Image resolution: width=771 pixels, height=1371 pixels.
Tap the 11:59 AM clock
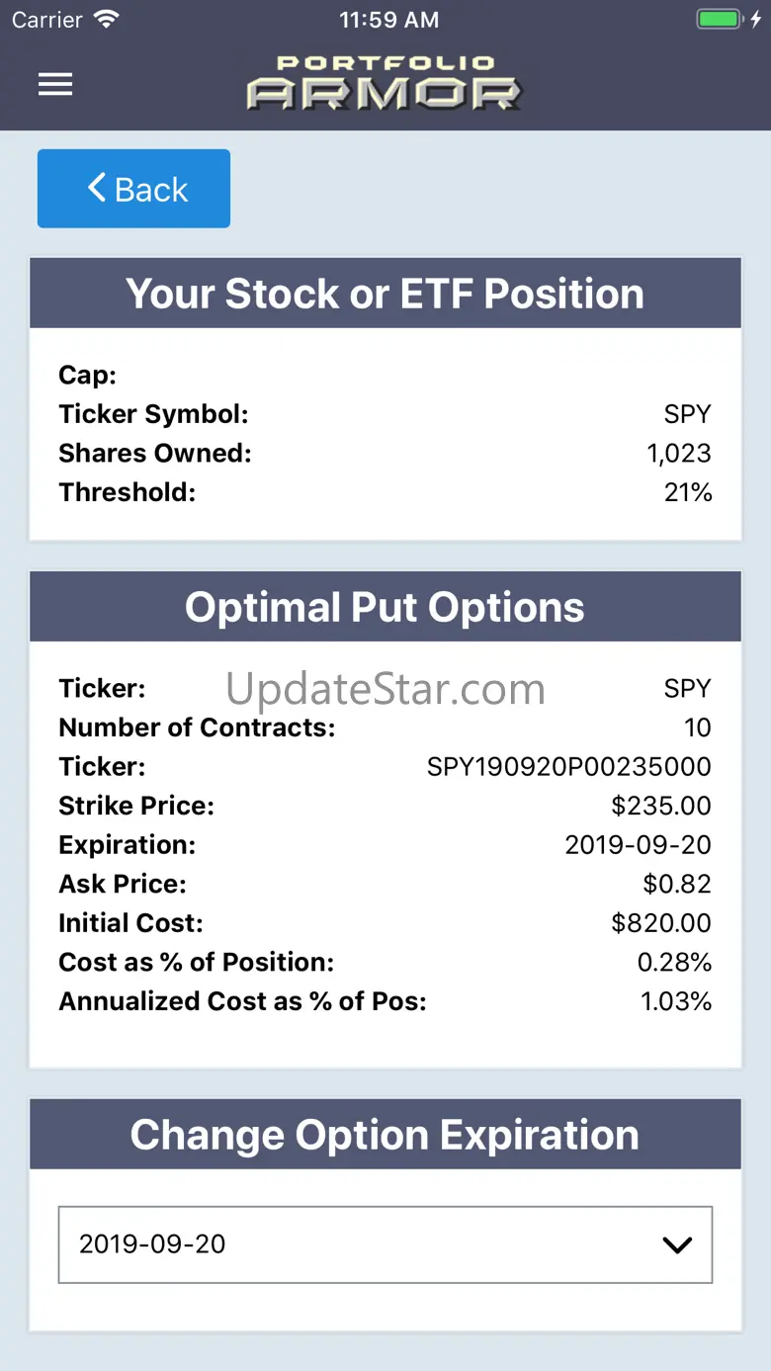click(388, 20)
